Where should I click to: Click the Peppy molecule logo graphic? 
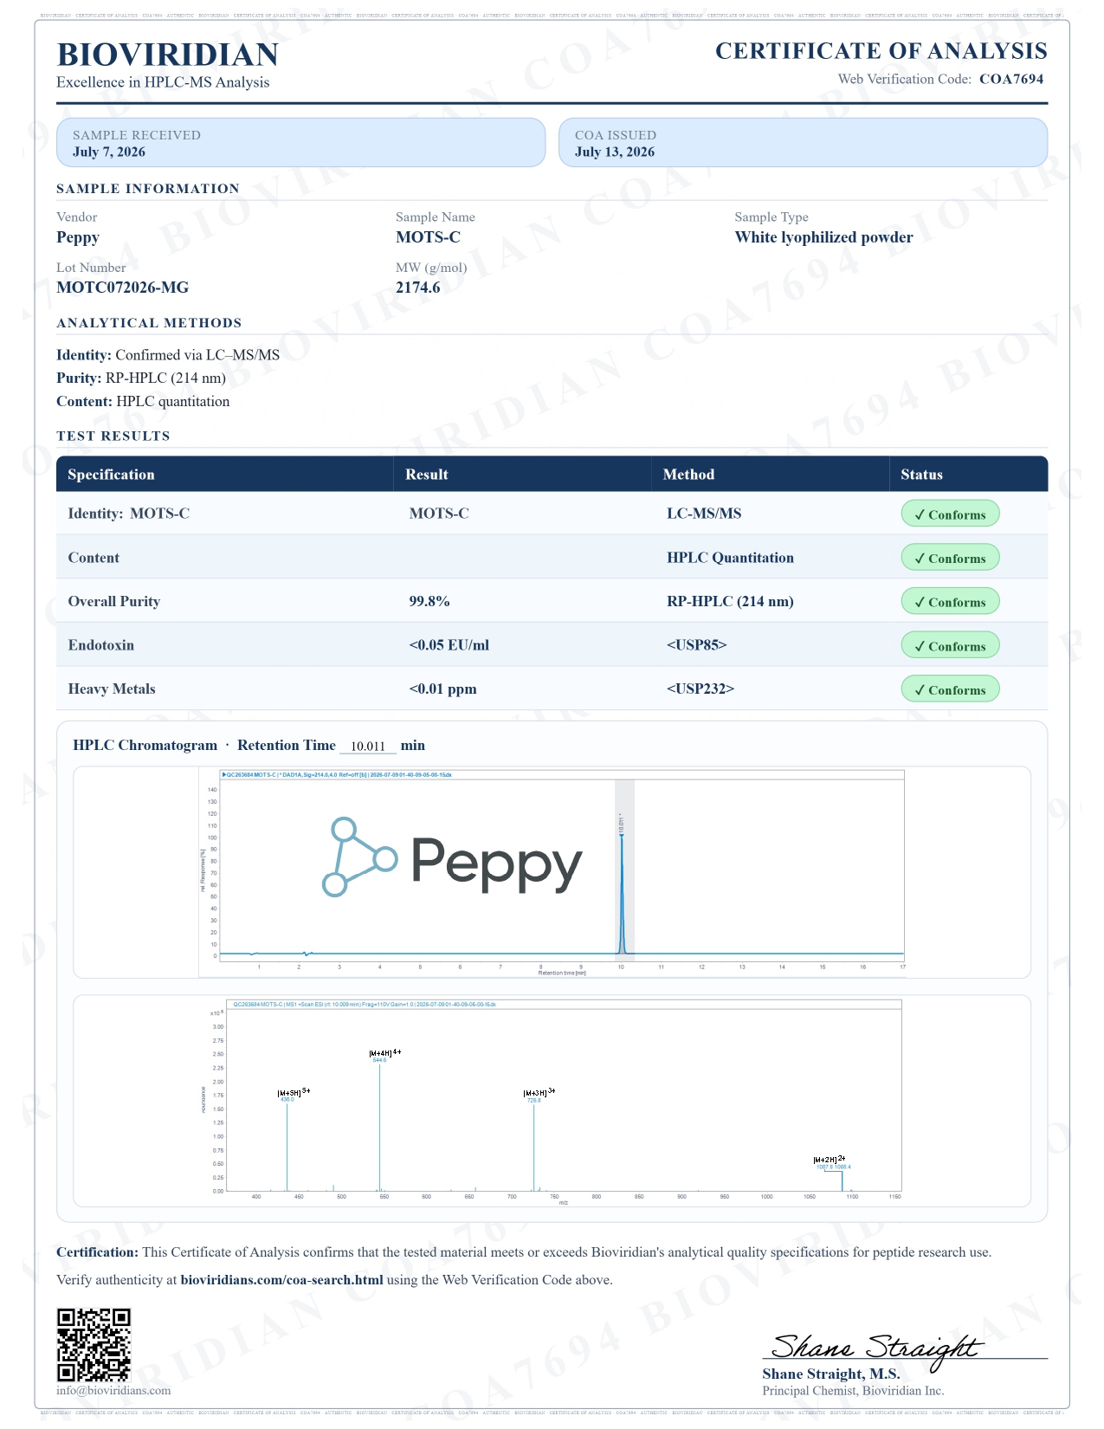coord(359,857)
